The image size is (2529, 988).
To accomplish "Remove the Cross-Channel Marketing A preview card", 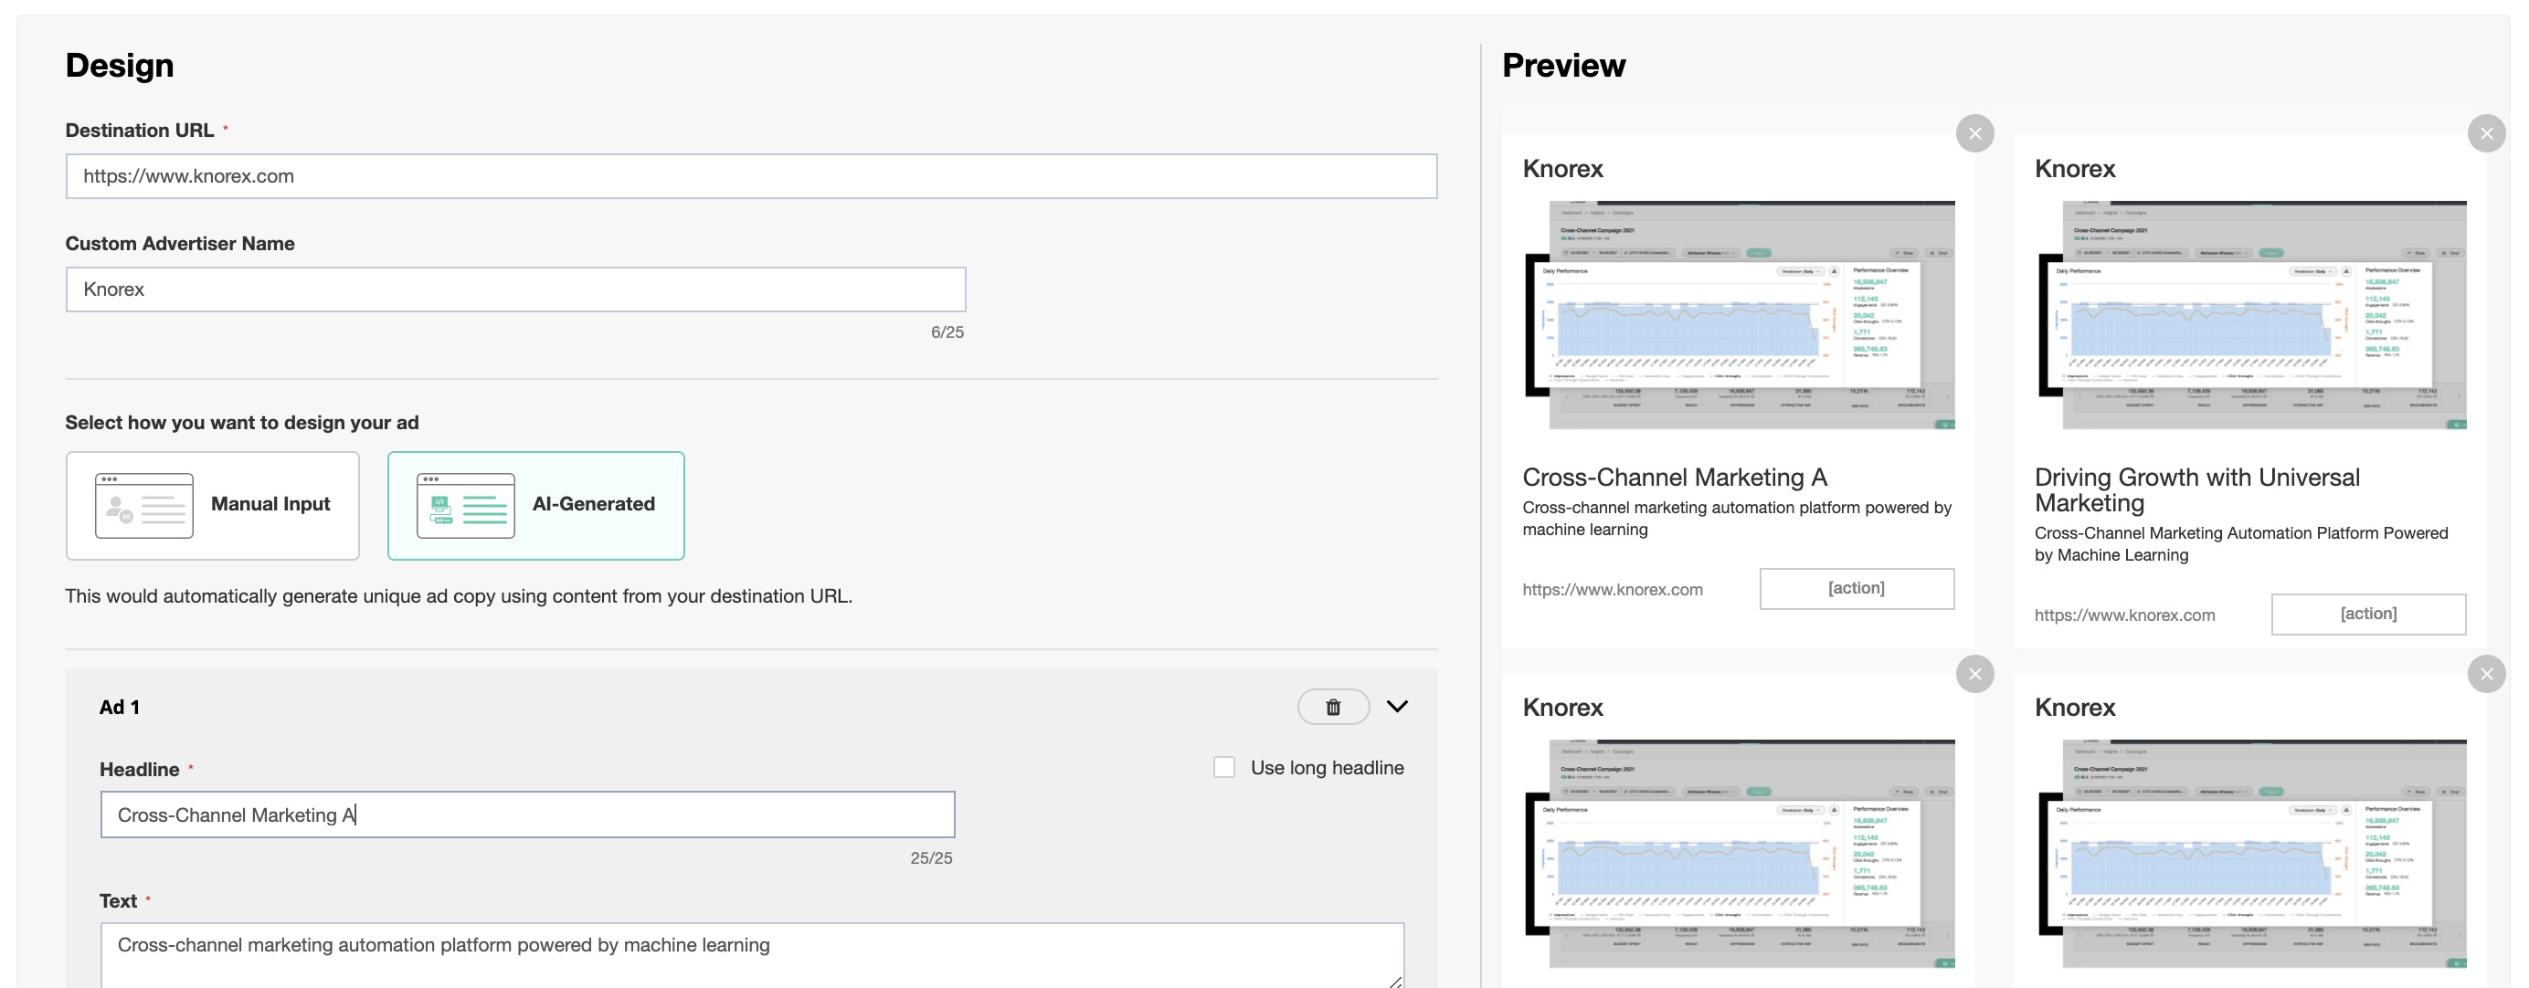I will [x=1974, y=133].
